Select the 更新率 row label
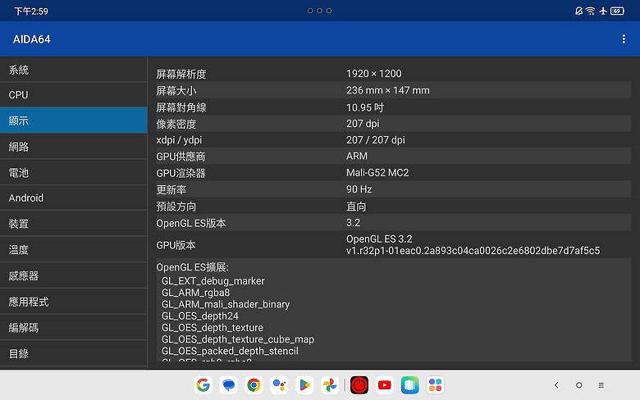Viewport: 640px width, 400px height. (x=171, y=190)
